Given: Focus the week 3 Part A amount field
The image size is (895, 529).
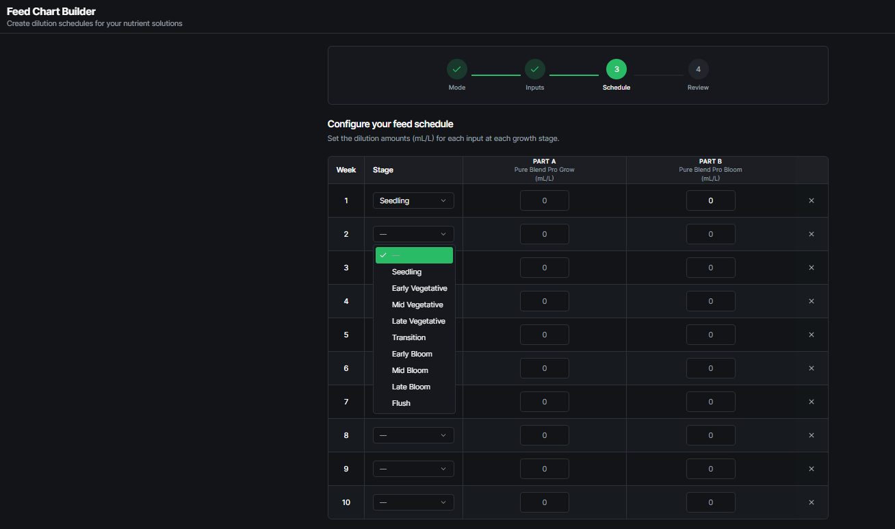Looking at the screenshot, I should [545, 268].
